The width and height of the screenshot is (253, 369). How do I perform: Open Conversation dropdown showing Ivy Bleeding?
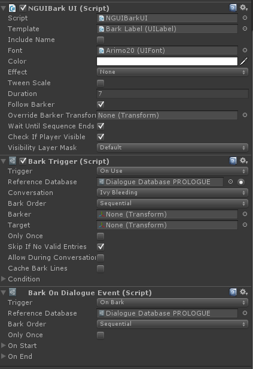click(172, 193)
